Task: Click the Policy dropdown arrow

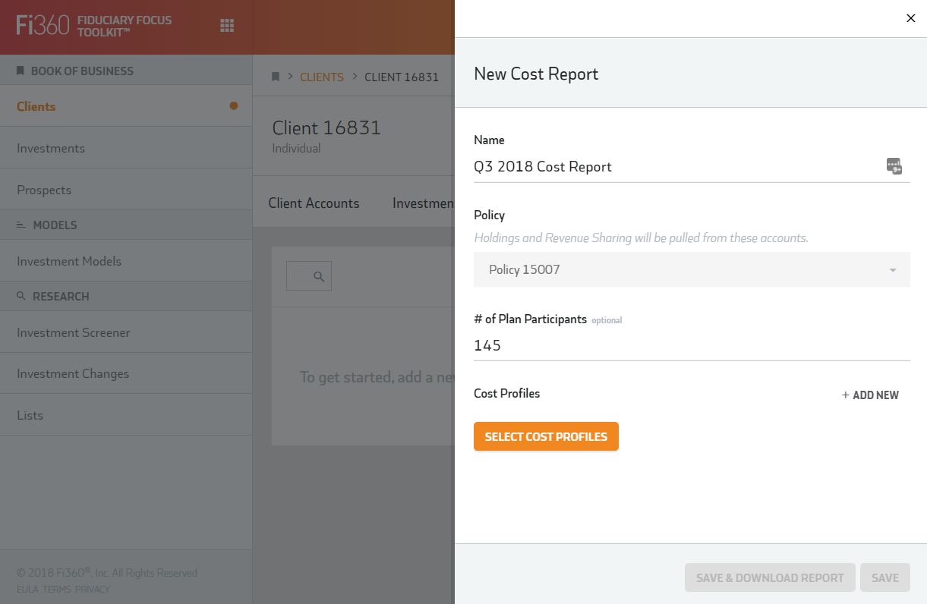Action: (x=892, y=270)
